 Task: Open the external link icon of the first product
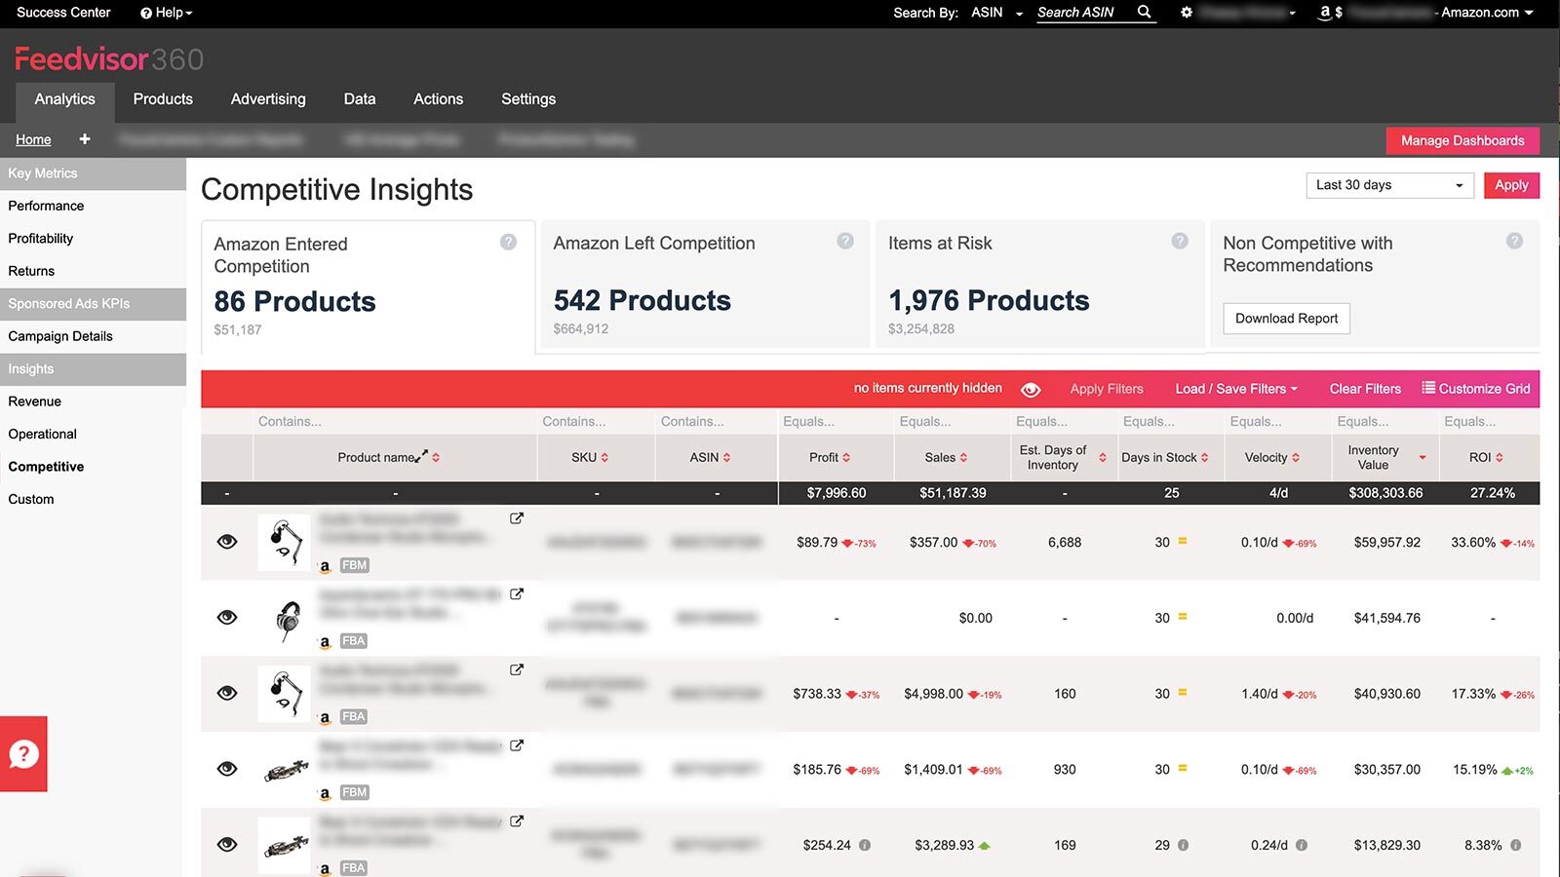click(517, 518)
